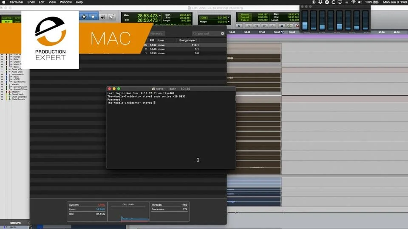This screenshot has height=229, width=408.
Task: Open the Window menu
Action: pyautogui.click(x=66, y=2)
